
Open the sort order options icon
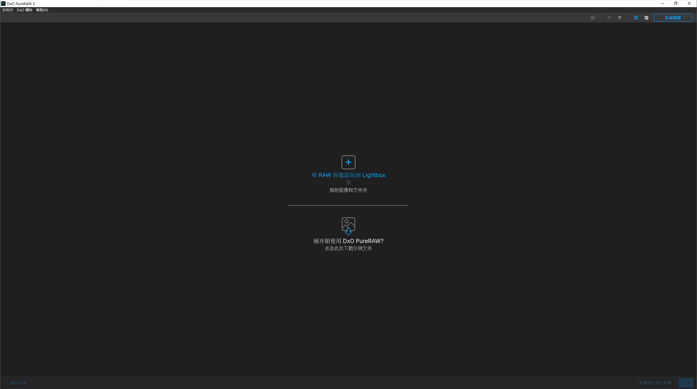[x=609, y=18]
